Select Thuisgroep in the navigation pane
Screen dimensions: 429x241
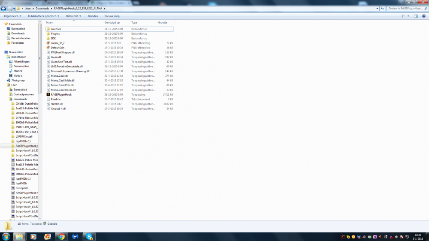[x=18, y=81]
